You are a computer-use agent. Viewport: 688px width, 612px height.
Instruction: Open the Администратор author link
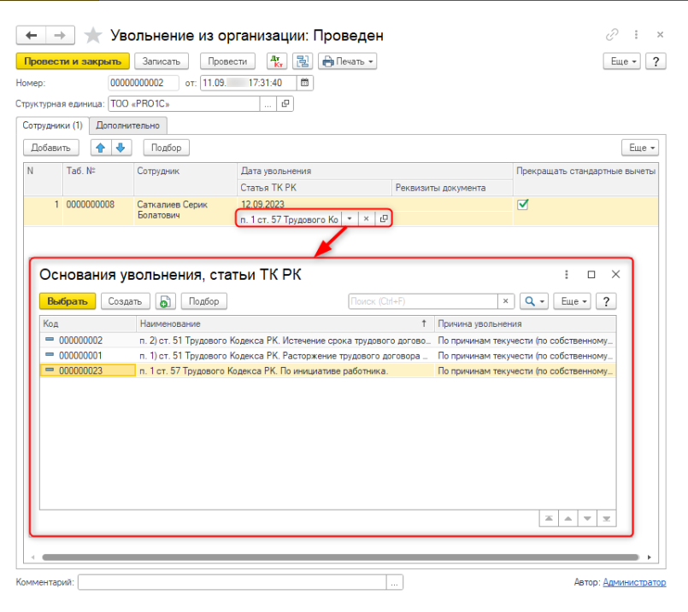pyautogui.click(x=633, y=582)
